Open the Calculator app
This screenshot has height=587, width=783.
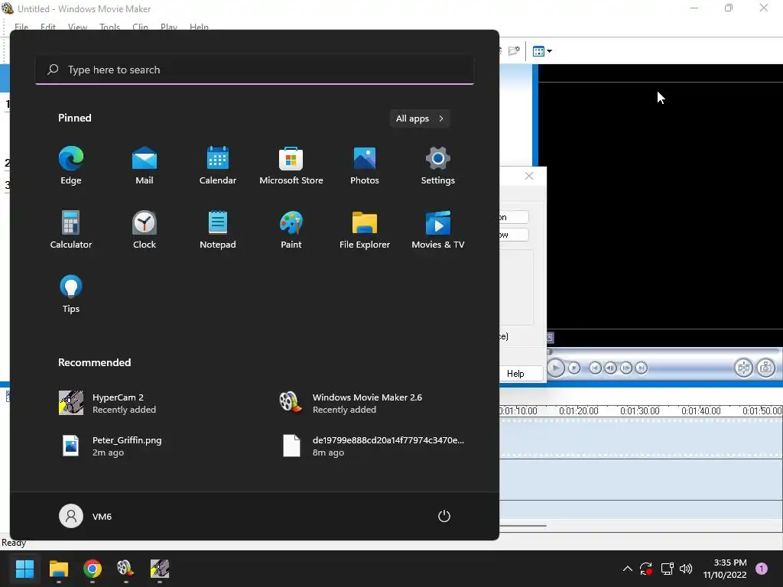(71, 229)
